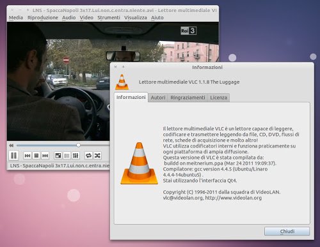Click the 'buildd on meitnerium.ppa' build line
The image size is (320, 247).
(x=220, y=163)
